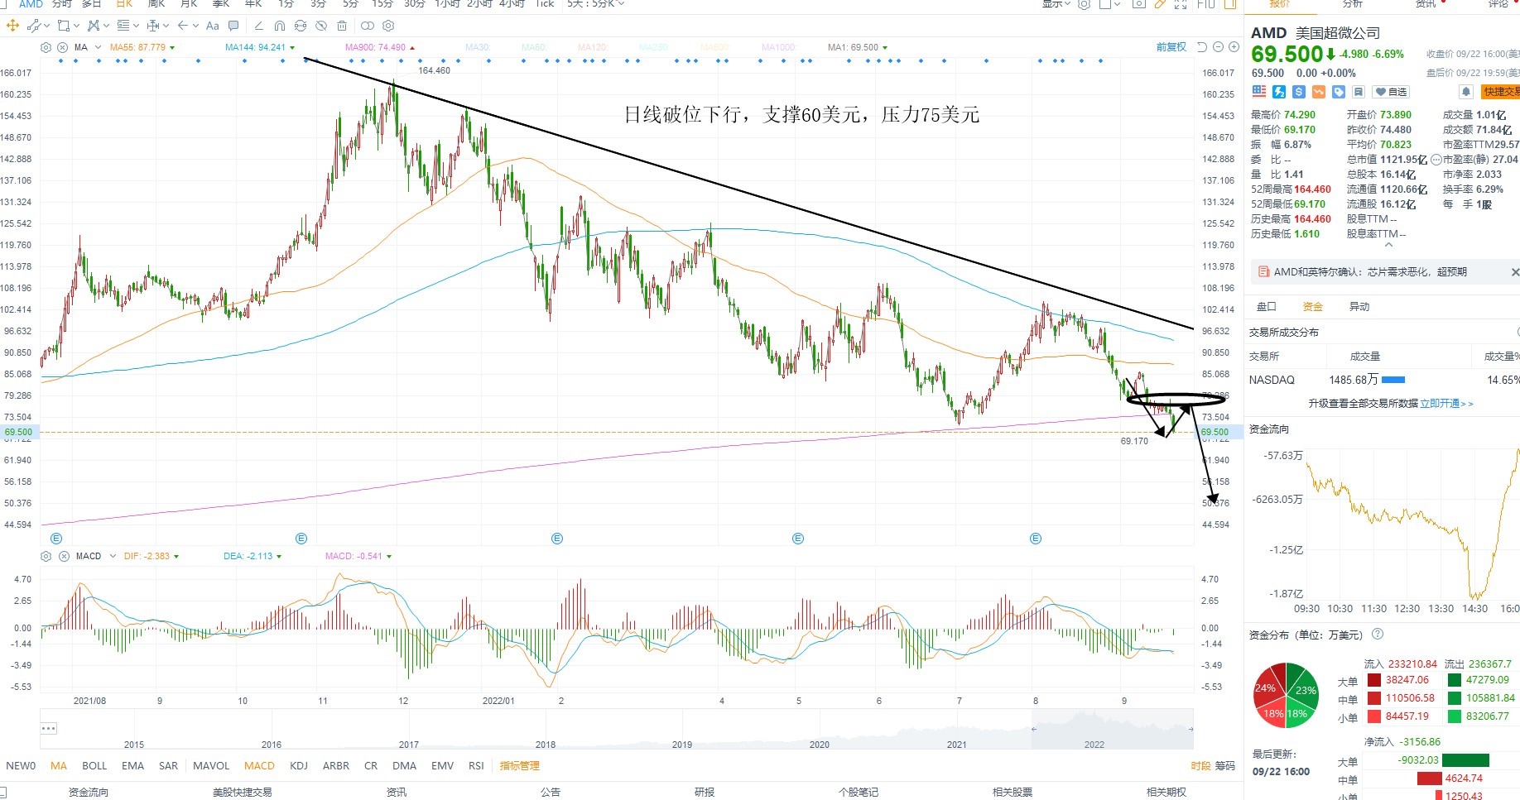Zoom out the chart with minus

coord(1218,47)
